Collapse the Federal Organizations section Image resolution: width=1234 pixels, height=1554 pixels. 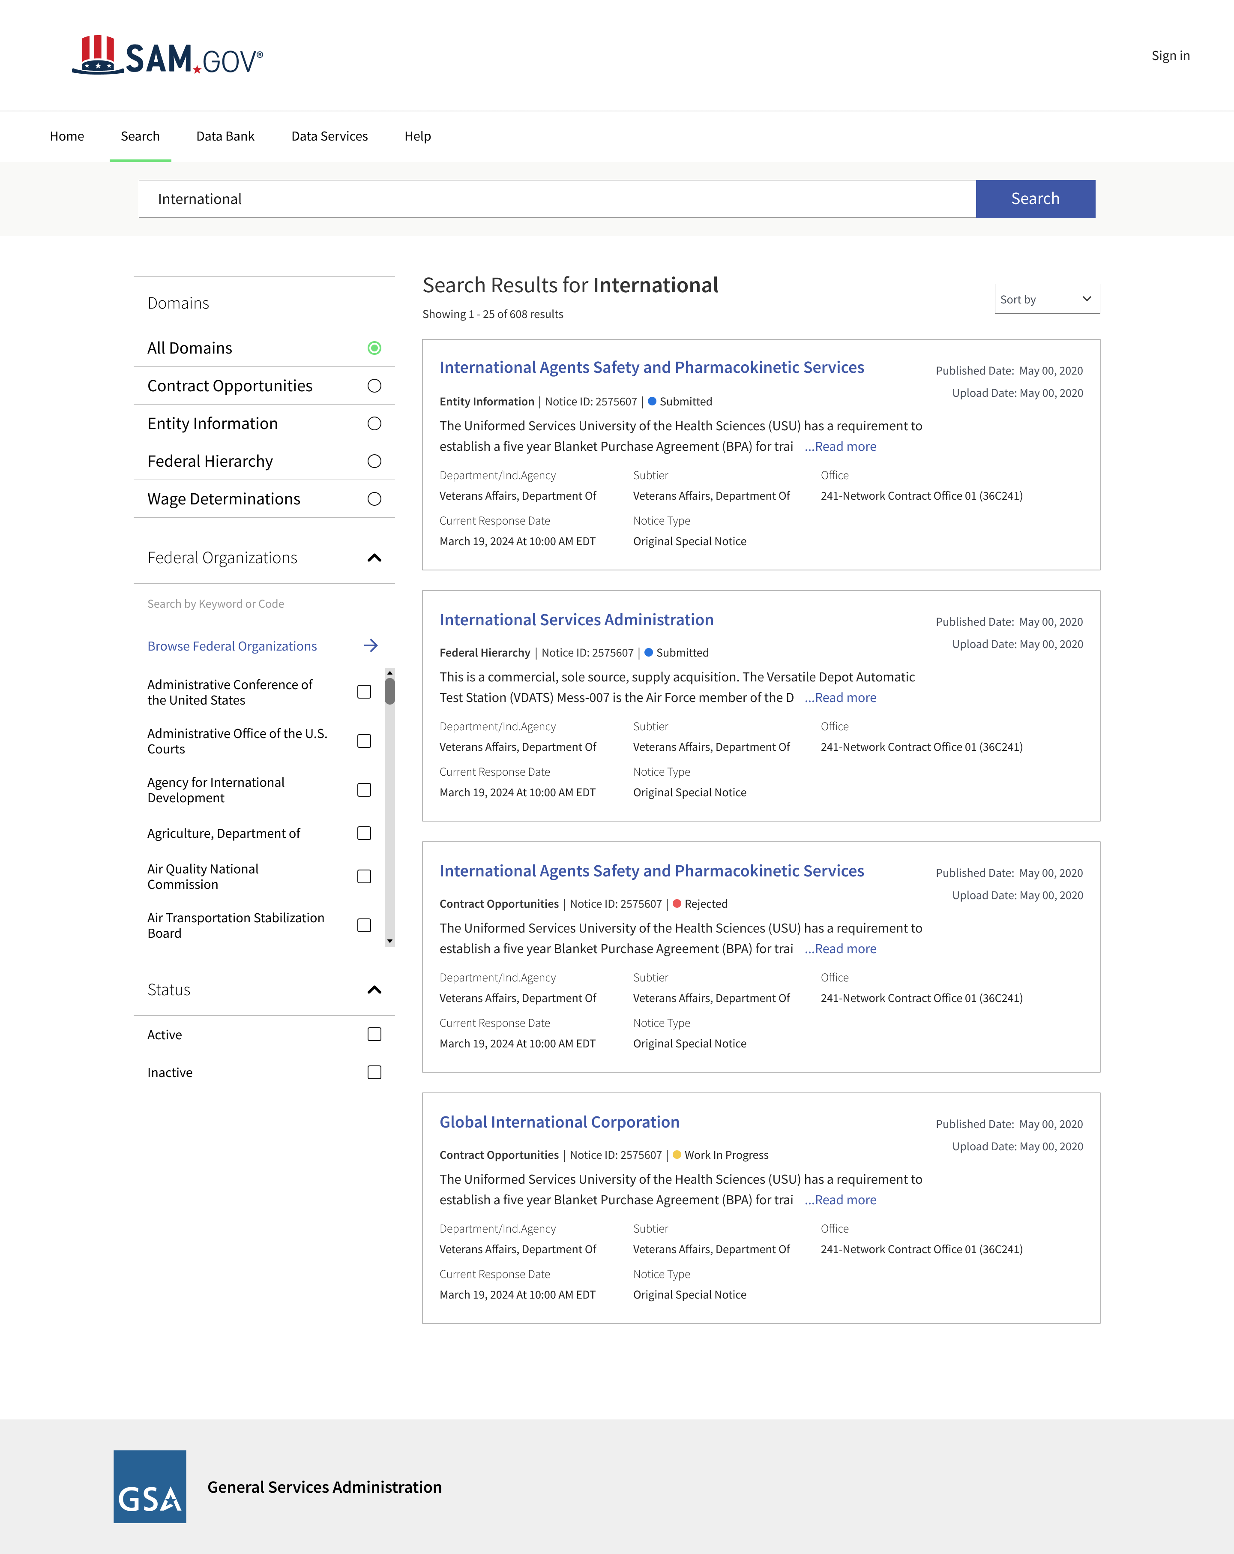374,558
